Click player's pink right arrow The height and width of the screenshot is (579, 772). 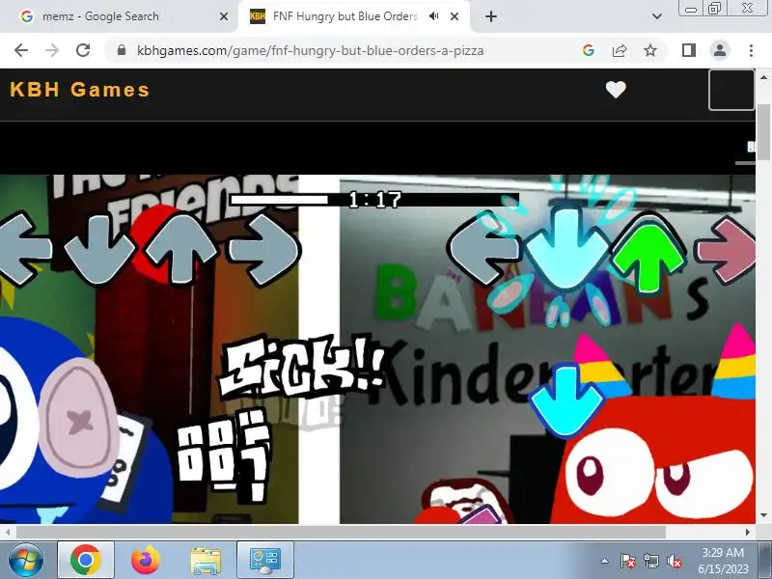(x=727, y=250)
